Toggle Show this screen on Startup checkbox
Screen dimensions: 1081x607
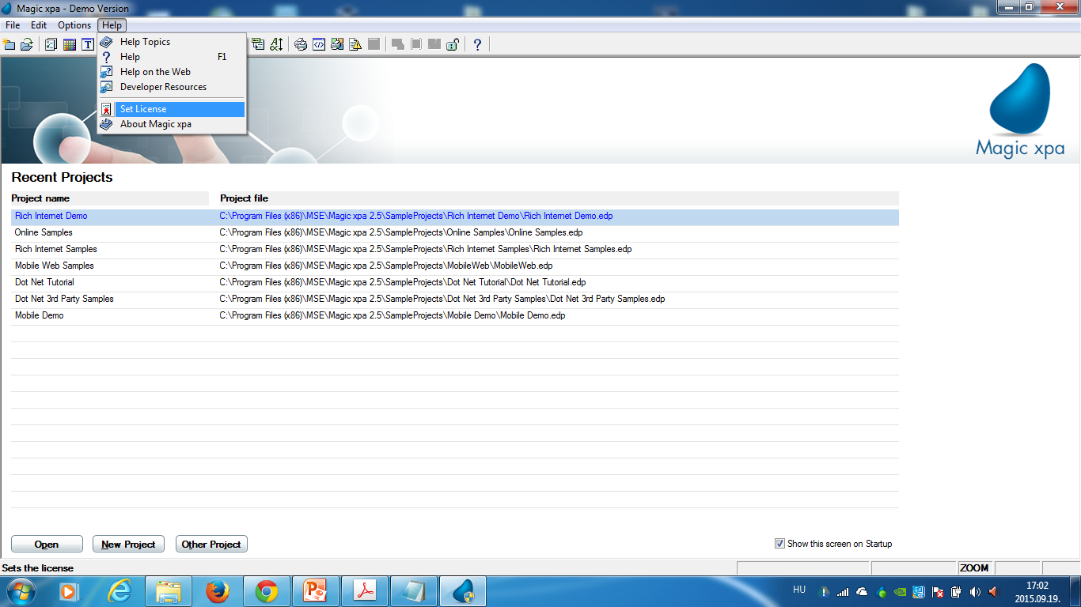(779, 544)
